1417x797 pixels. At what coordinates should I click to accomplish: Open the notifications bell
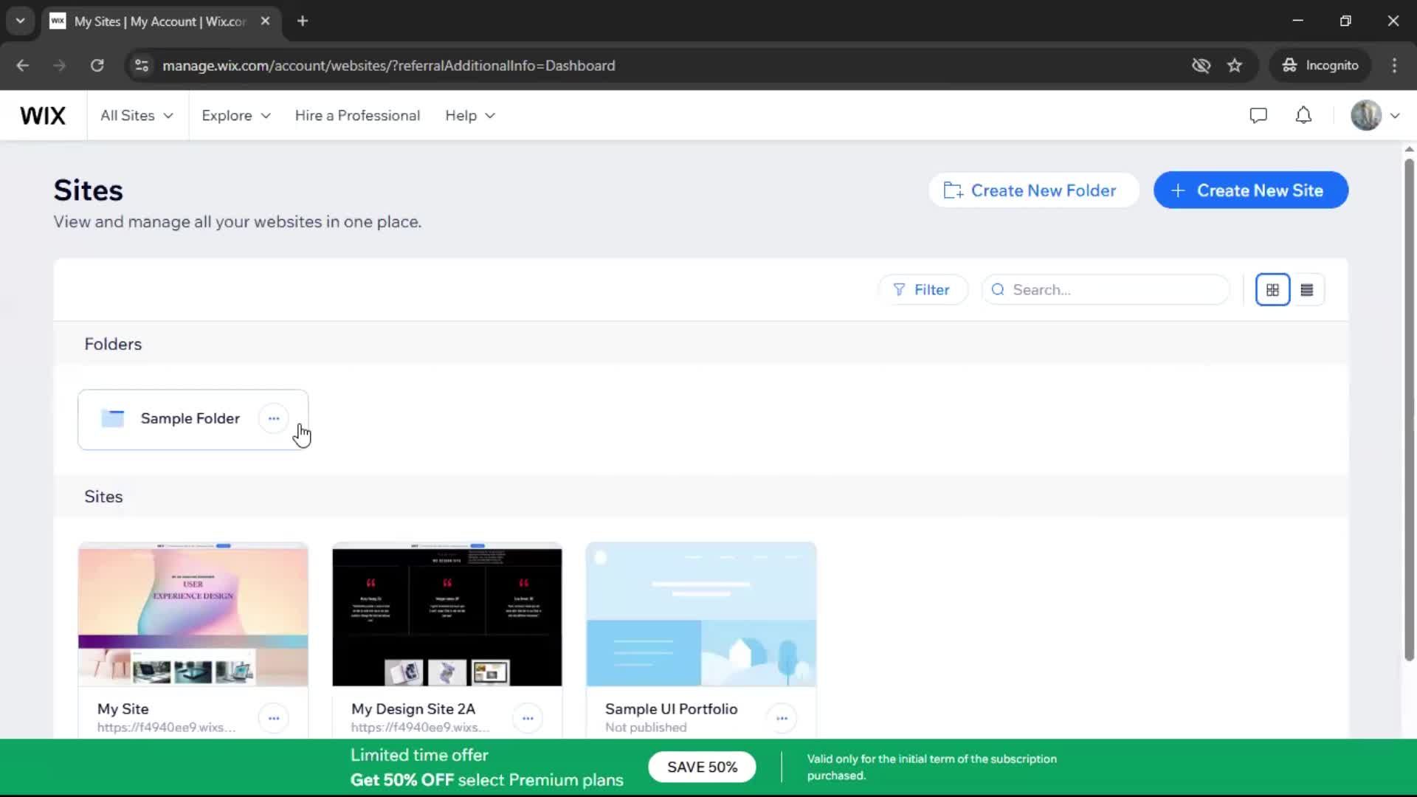point(1304,116)
